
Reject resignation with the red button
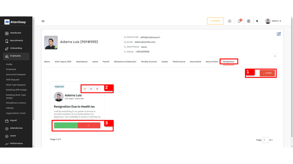(x=89, y=125)
